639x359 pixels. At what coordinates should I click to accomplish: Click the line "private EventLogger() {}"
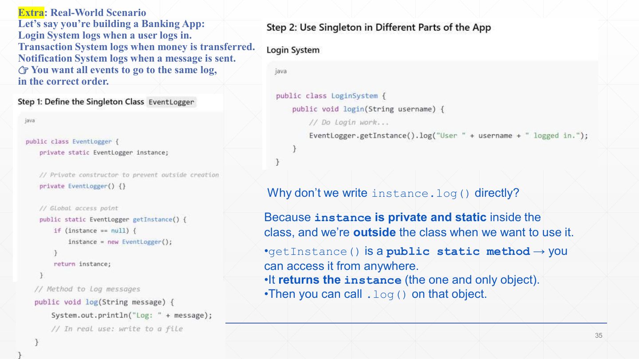[x=83, y=186]
